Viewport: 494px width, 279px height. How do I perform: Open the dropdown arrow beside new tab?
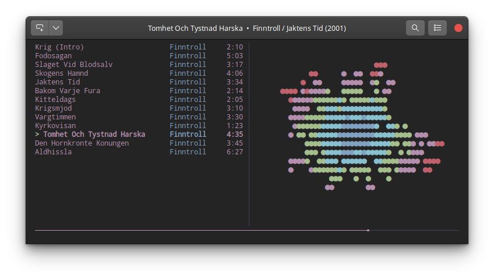point(56,28)
